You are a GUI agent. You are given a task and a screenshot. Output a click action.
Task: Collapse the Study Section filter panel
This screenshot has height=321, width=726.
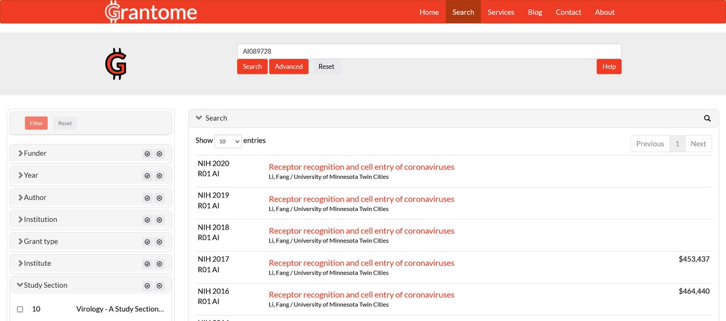45,285
